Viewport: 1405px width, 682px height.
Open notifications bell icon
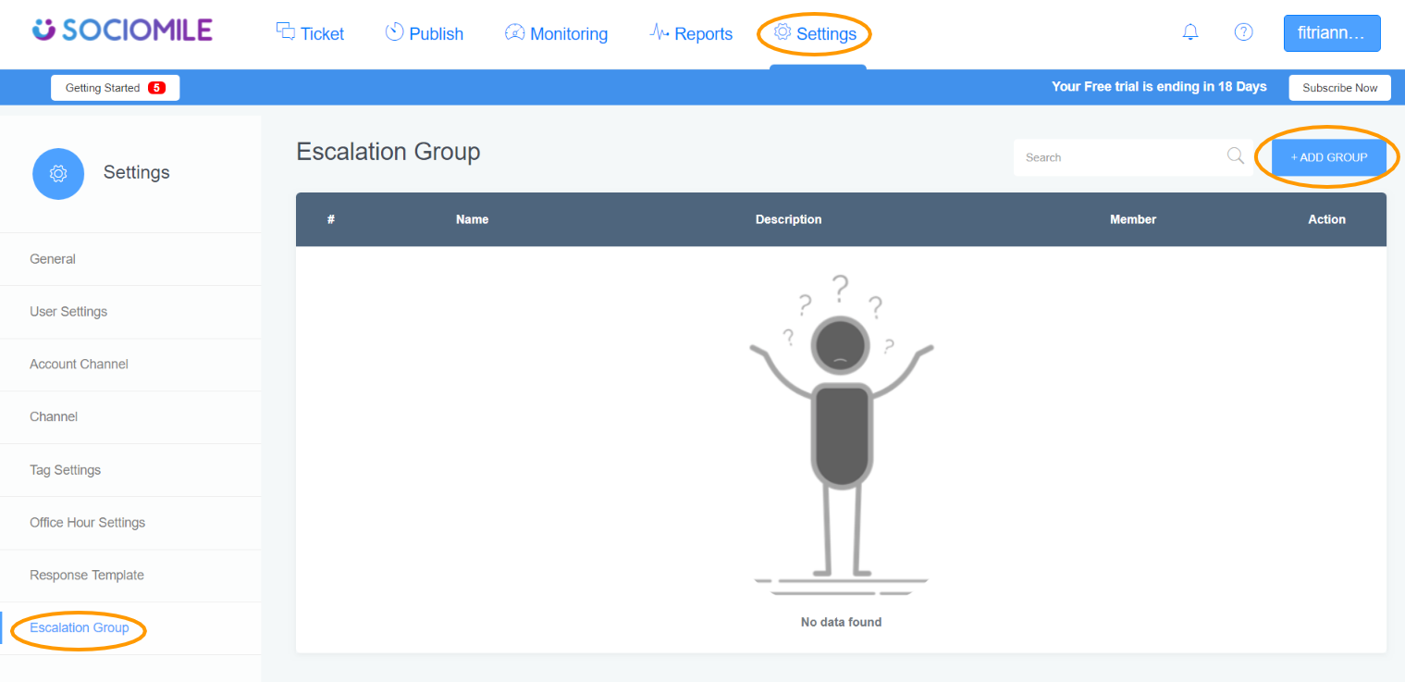pos(1190,32)
